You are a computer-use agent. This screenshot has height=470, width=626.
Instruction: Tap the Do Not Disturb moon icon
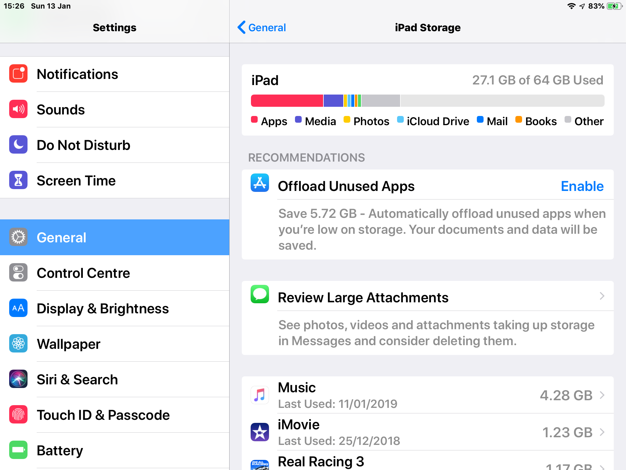(x=18, y=145)
